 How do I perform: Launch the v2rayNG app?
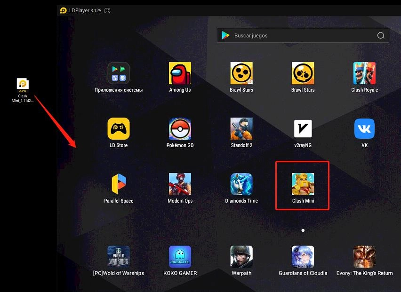click(303, 129)
